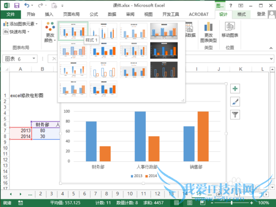Switch to the 插入 ribbon tab
Screen dimensions: 276x207
pyautogui.click(x=49, y=14)
